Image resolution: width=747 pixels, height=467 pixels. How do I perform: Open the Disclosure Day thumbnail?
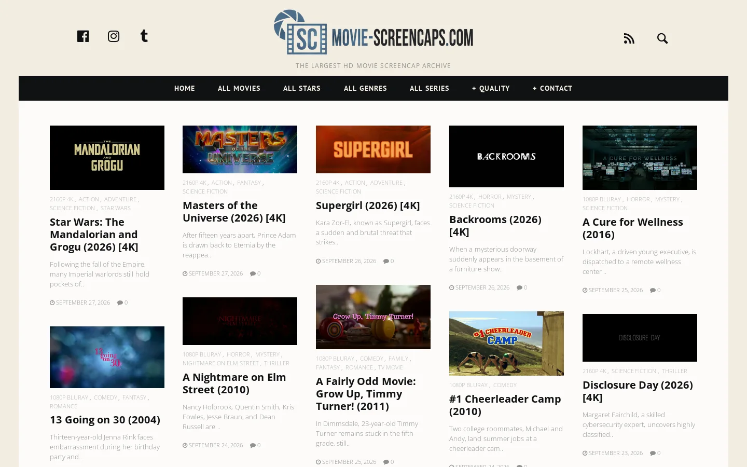(x=640, y=338)
